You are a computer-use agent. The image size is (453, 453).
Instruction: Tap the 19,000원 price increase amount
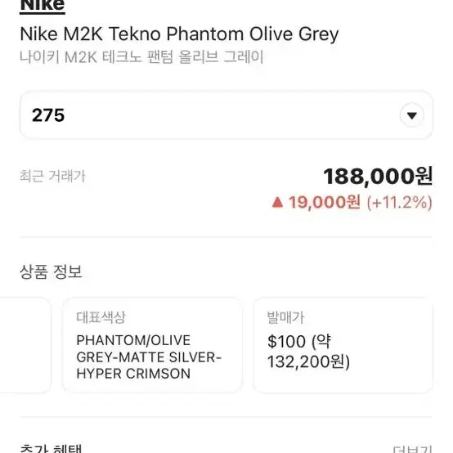(x=325, y=202)
